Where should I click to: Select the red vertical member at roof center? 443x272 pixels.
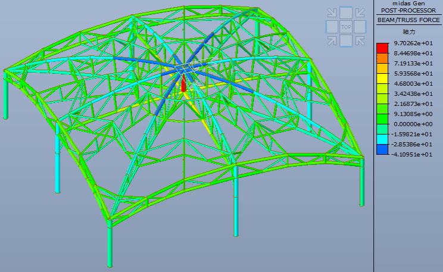click(184, 84)
